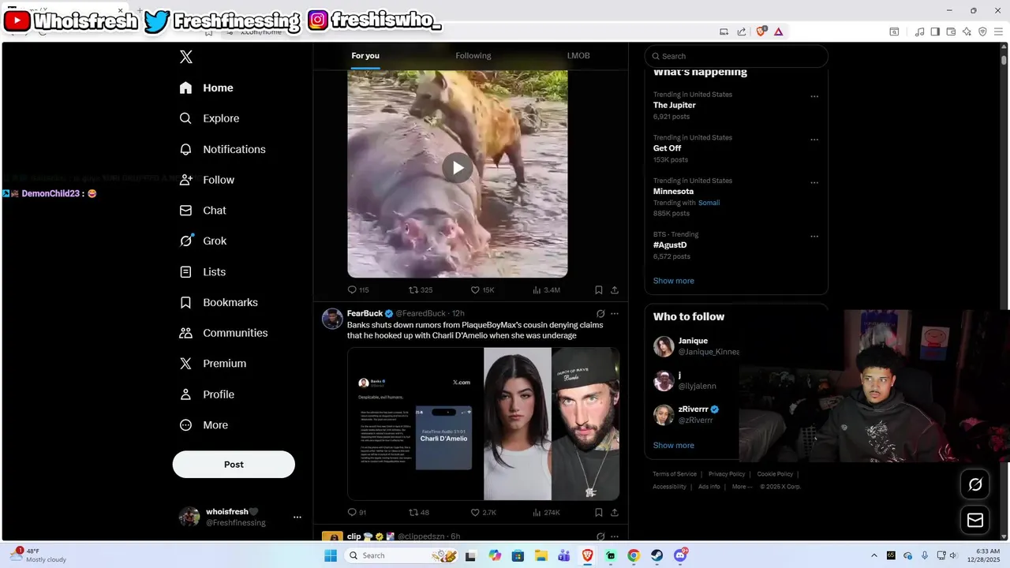
Task: Open the floating Messages envelope button
Action: click(x=975, y=520)
